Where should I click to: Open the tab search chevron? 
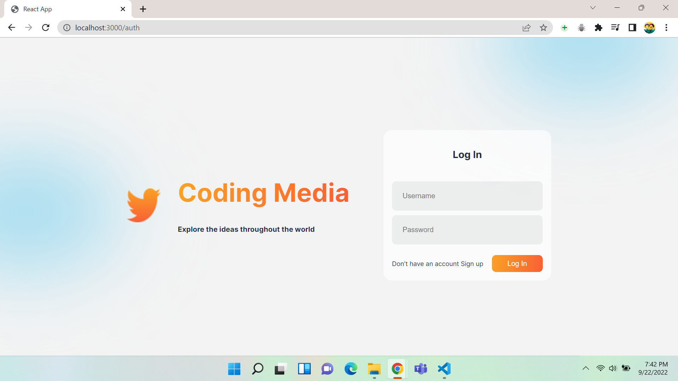(x=593, y=7)
